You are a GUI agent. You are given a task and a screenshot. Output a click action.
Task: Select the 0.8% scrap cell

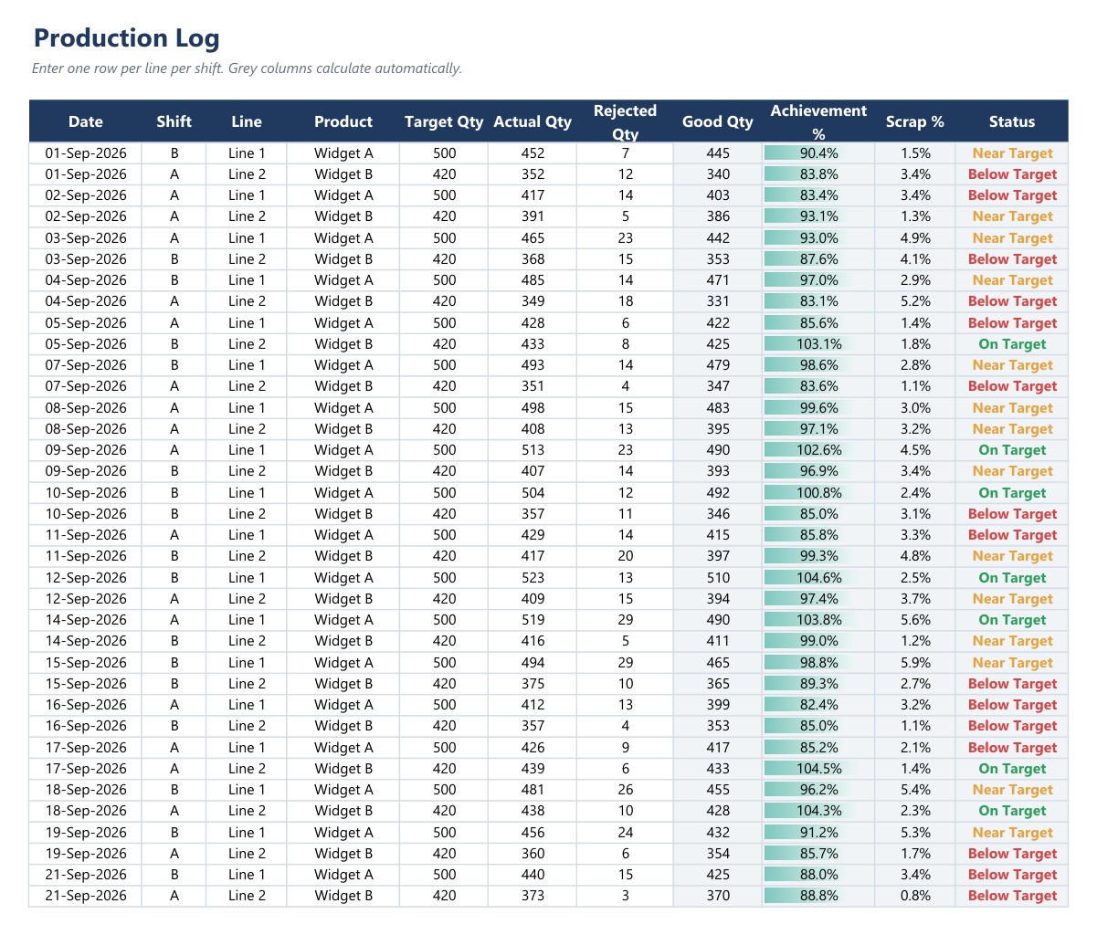coord(915,896)
